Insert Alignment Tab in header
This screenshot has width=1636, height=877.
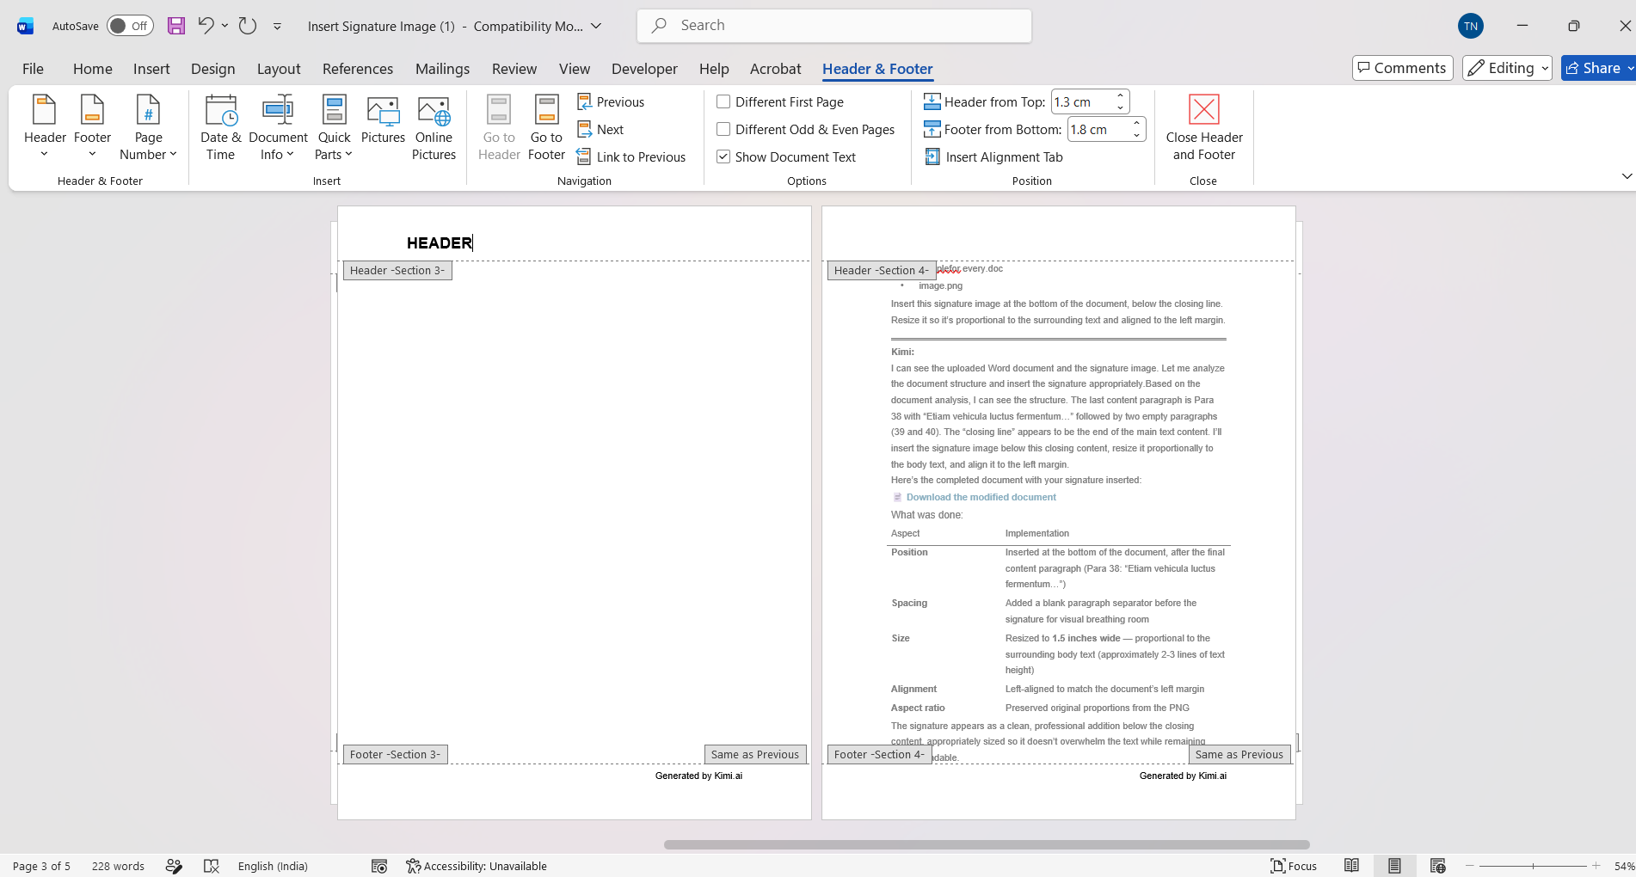point(994,156)
